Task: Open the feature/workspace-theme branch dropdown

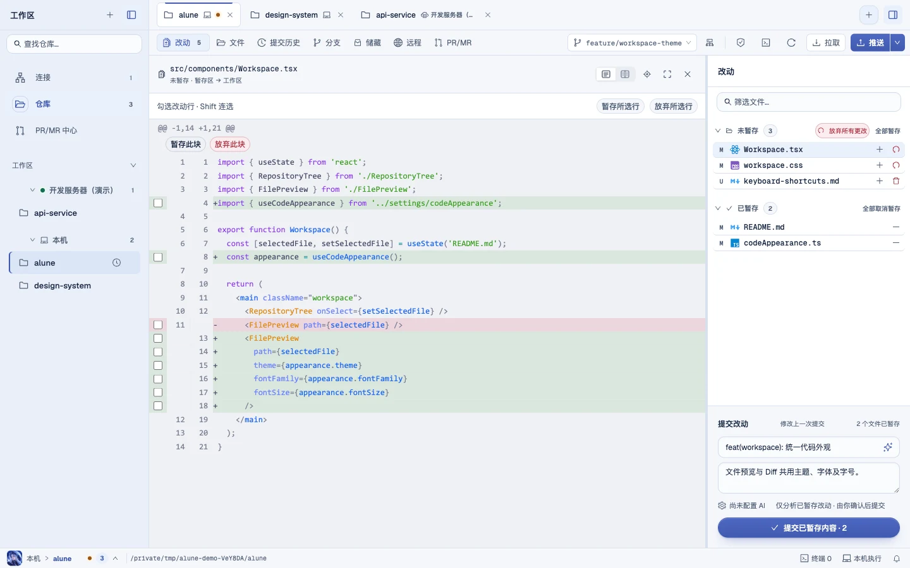Action: tap(633, 43)
